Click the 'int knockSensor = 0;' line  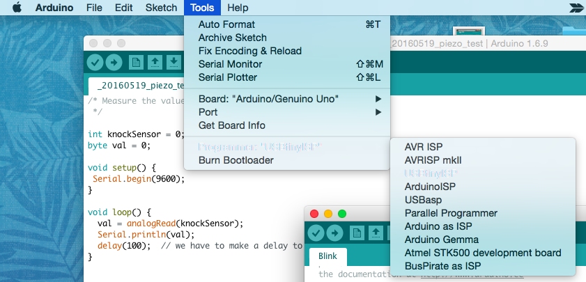point(136,134)
